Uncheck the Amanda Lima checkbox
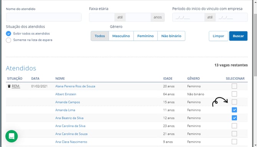Viewport: 257px width, 147px height. (234, 110)
